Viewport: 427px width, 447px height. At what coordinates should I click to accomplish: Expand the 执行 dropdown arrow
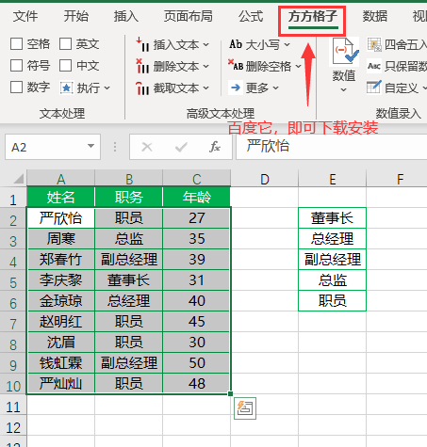(107, 88)
